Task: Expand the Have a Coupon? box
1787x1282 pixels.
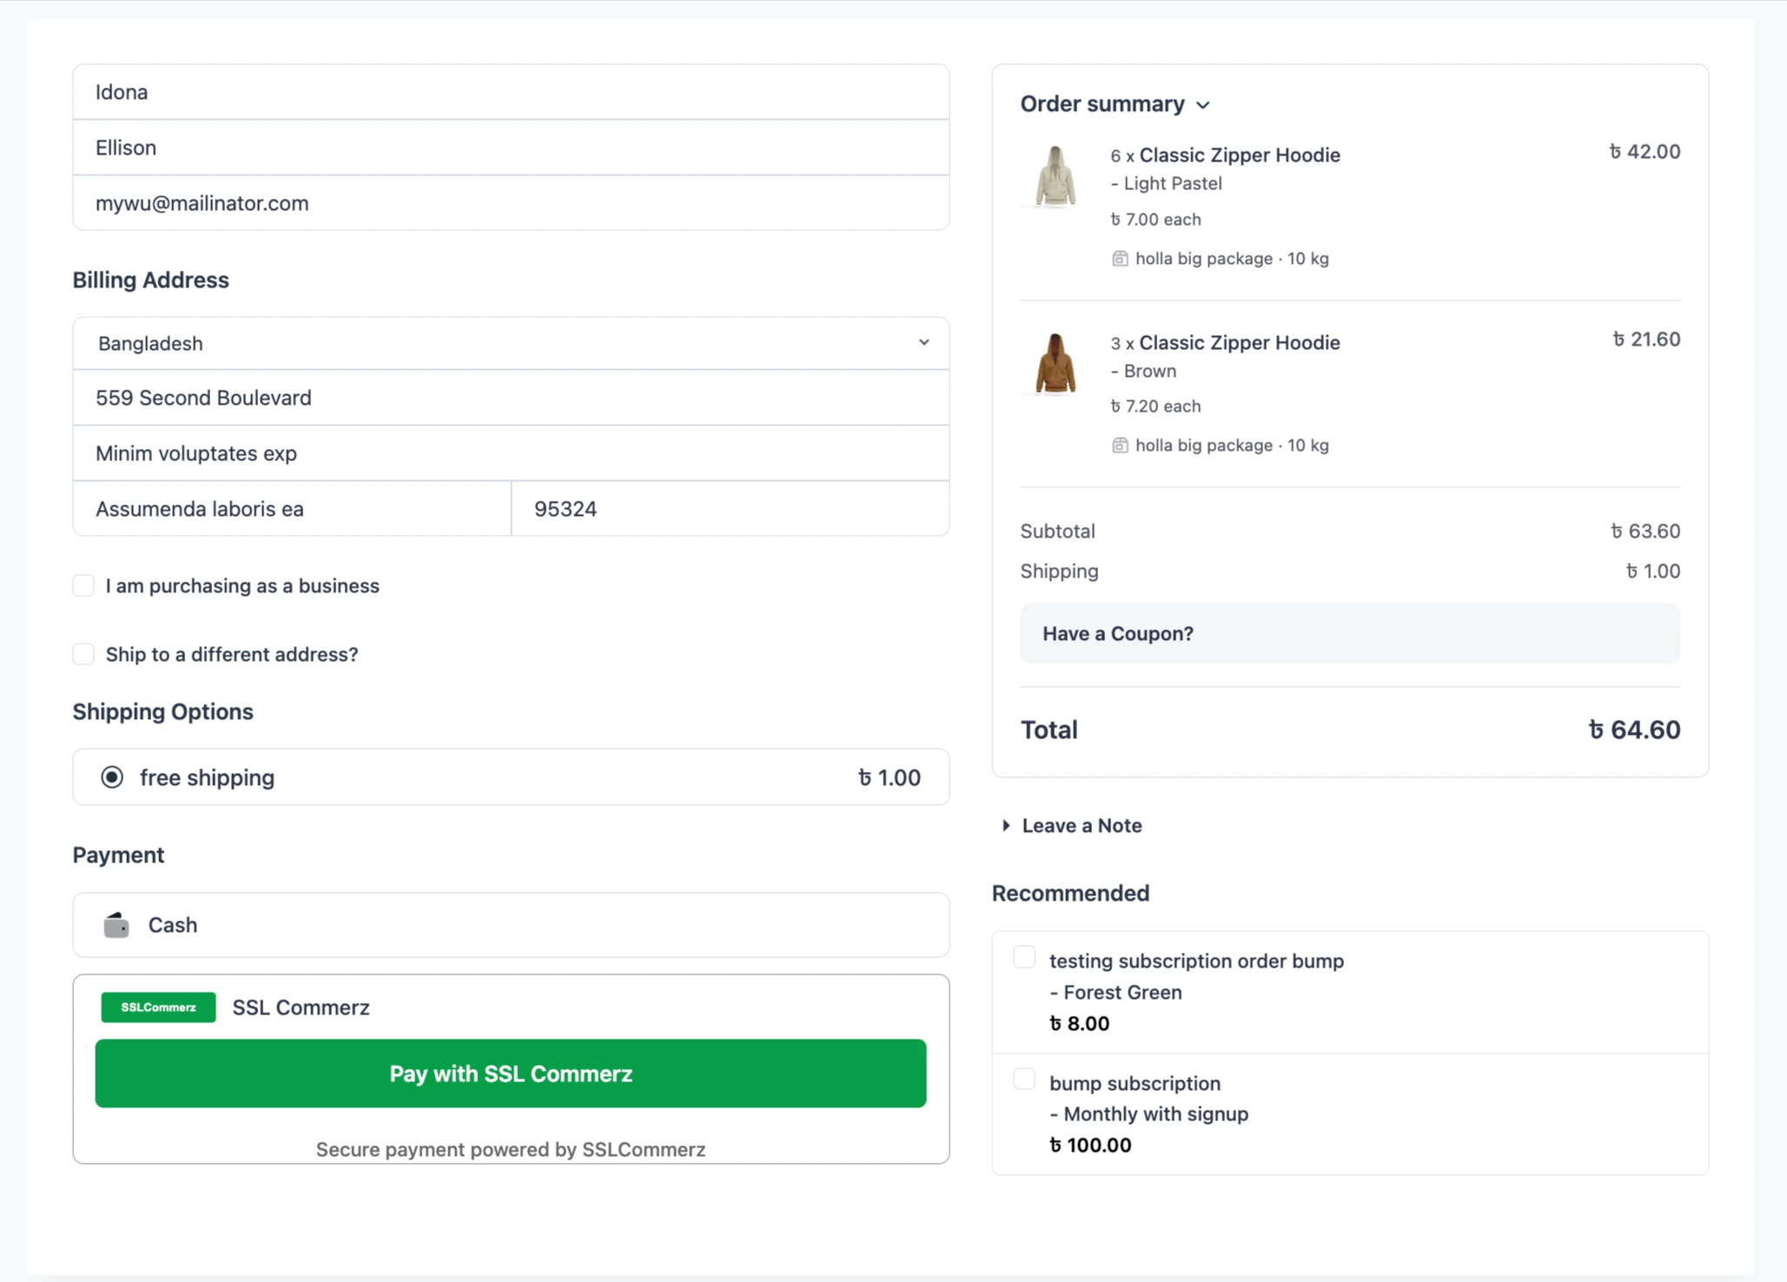Action: tap(1350, 634)
